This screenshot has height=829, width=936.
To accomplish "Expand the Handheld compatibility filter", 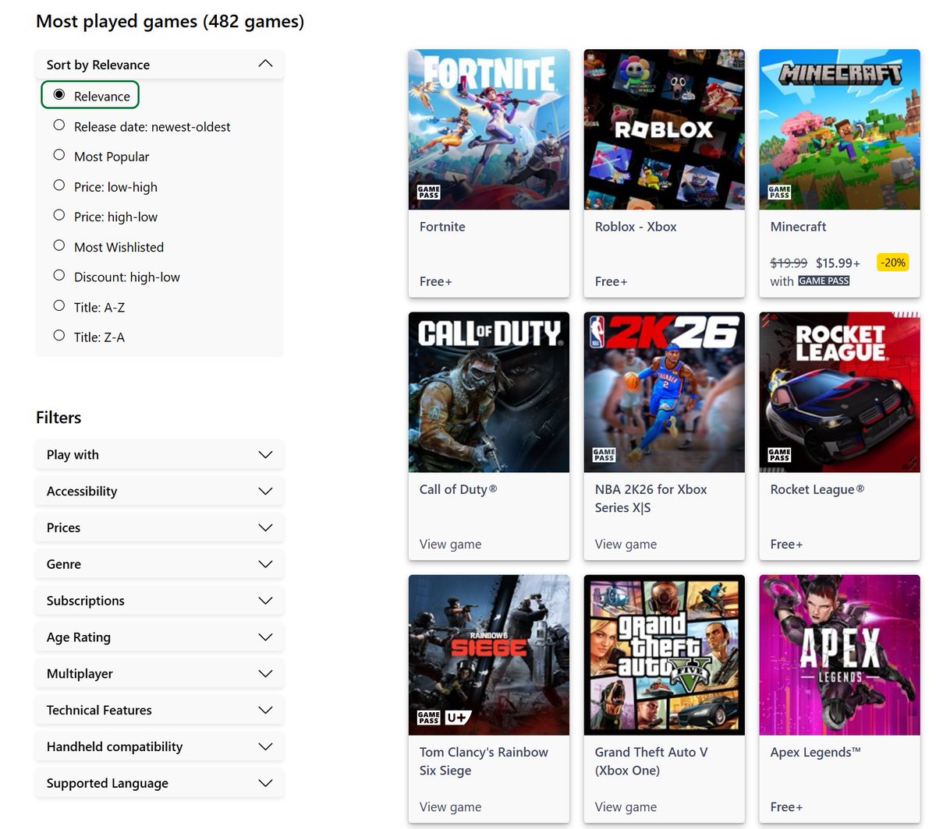I will 159,746.
